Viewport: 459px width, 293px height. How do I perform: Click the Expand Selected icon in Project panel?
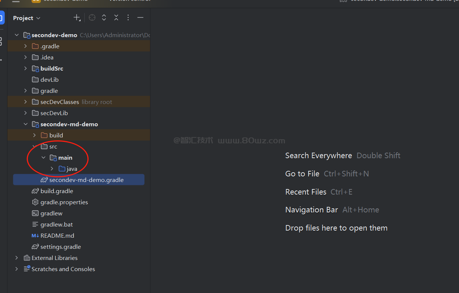click(104, 18)
